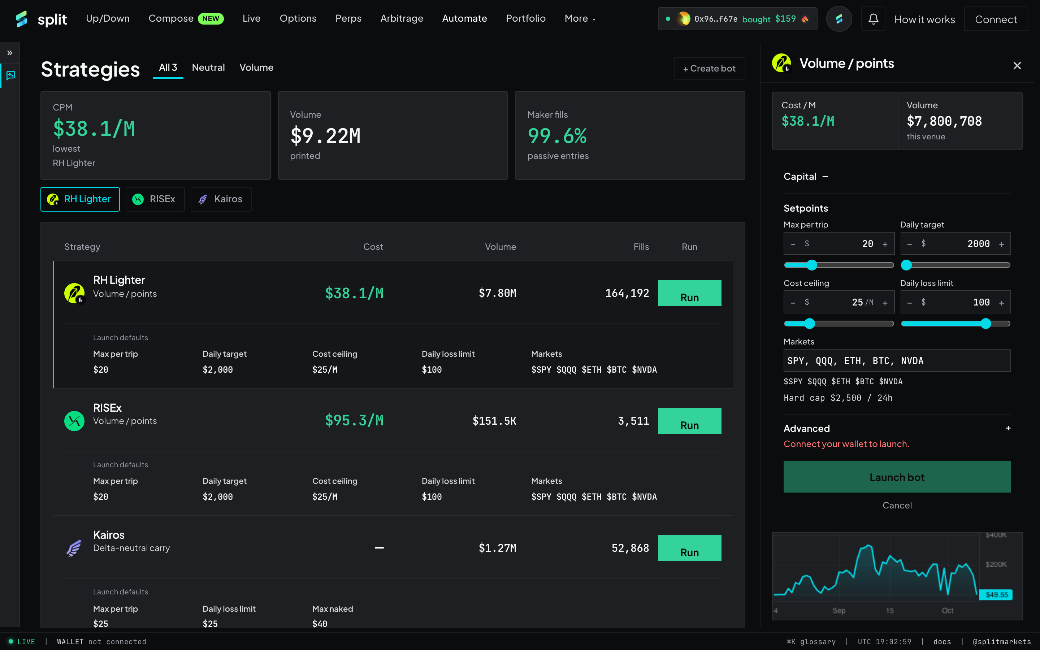Click the Create bot button
The width and height of the screenshot is (1040, 650).
(x=709, y=68)
